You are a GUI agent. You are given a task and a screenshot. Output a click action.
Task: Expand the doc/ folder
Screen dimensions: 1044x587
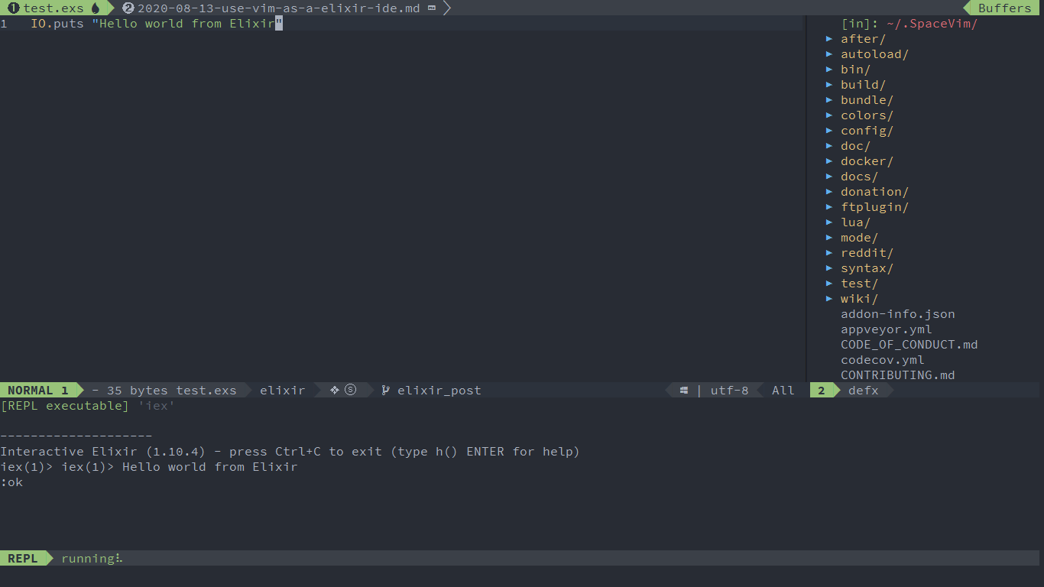click(855, 146)
